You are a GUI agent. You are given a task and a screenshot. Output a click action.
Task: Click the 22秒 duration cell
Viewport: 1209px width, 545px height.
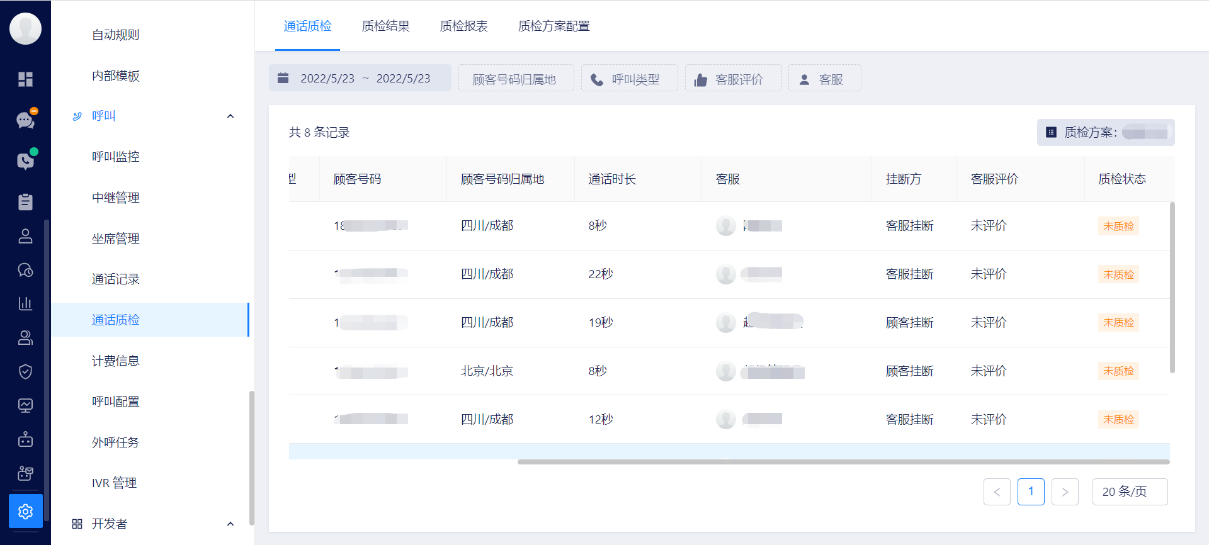point(601,274)
